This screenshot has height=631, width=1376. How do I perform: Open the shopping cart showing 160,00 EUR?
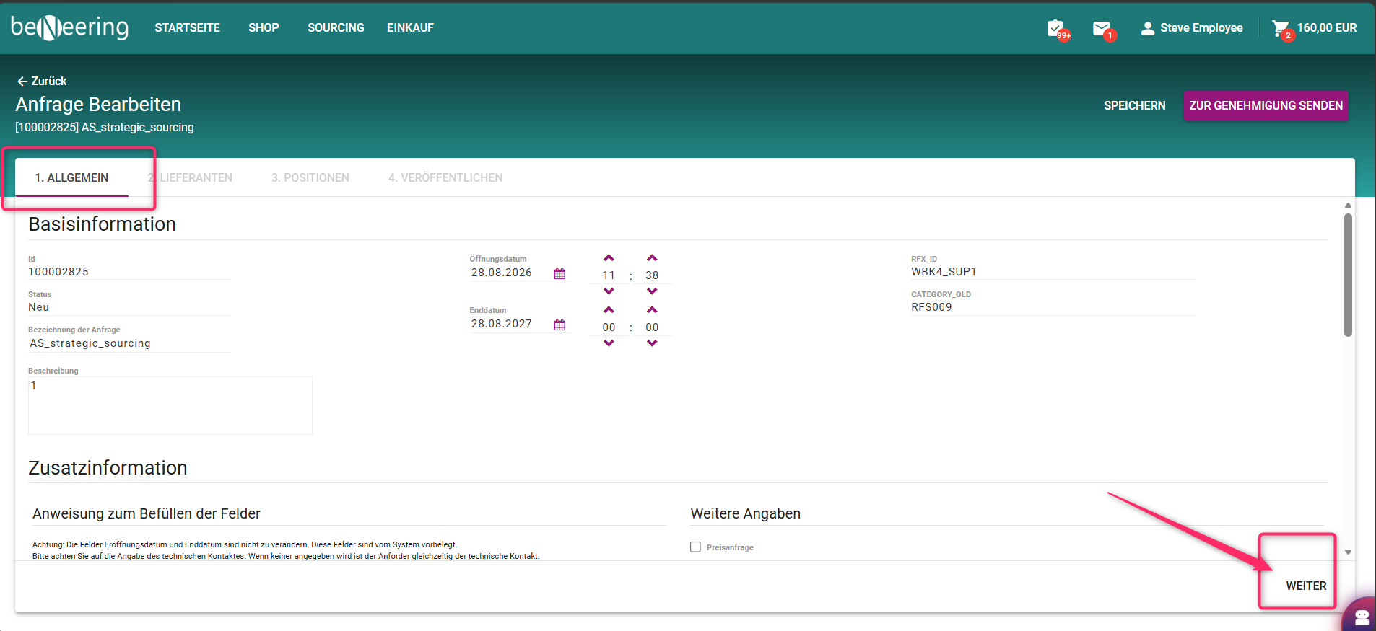[x=1314, y=28]
